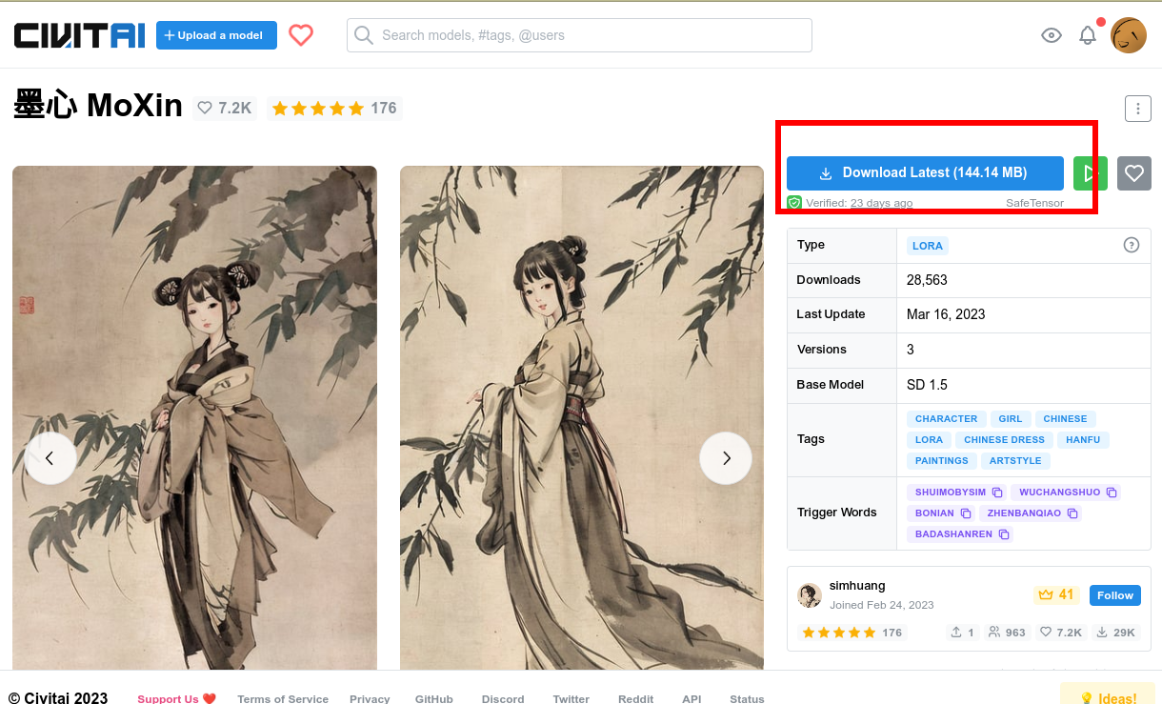Copy the SHUIMOBYSIM trigger word

[997, 493]
